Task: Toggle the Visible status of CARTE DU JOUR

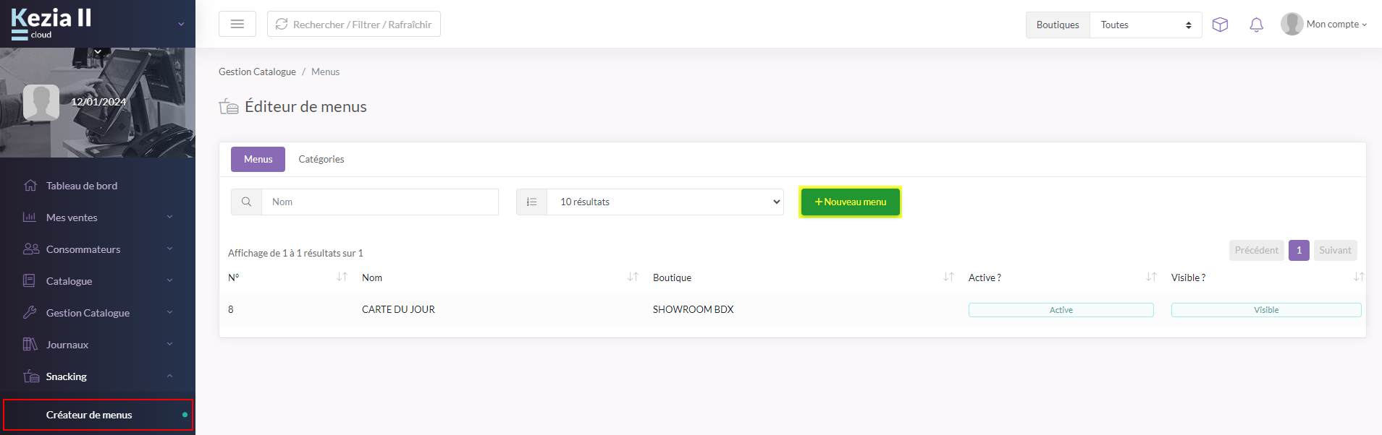Action: pyautogui.click(x=1265, y=310)
